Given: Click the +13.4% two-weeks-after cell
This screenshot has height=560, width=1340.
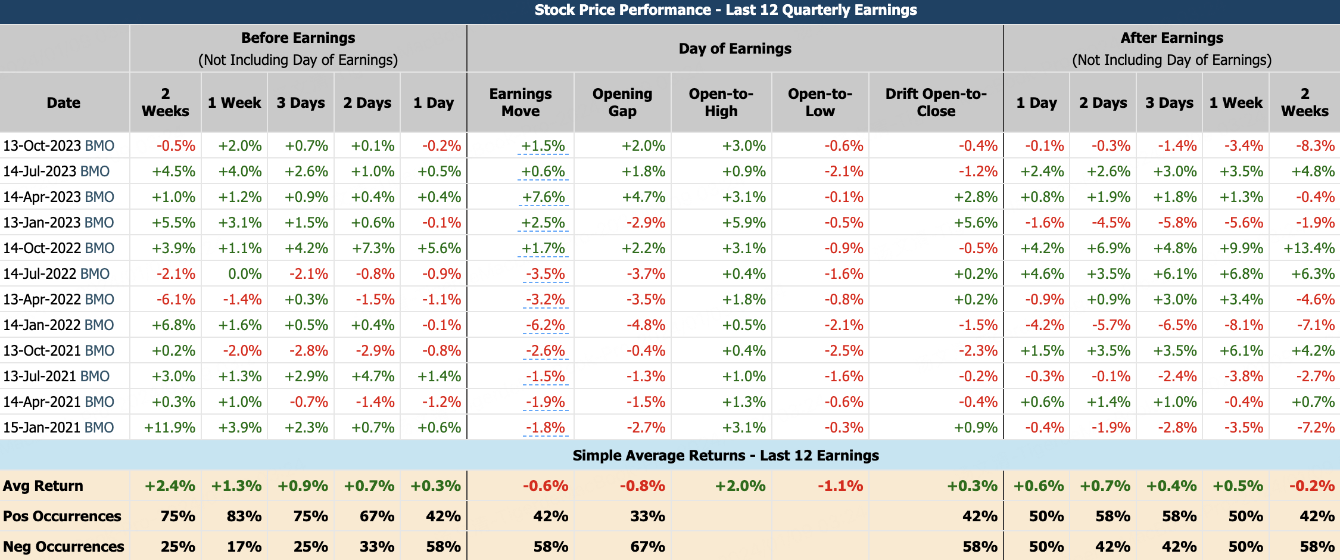Looking at the screenshot, I should click(x=1308, y=248).
